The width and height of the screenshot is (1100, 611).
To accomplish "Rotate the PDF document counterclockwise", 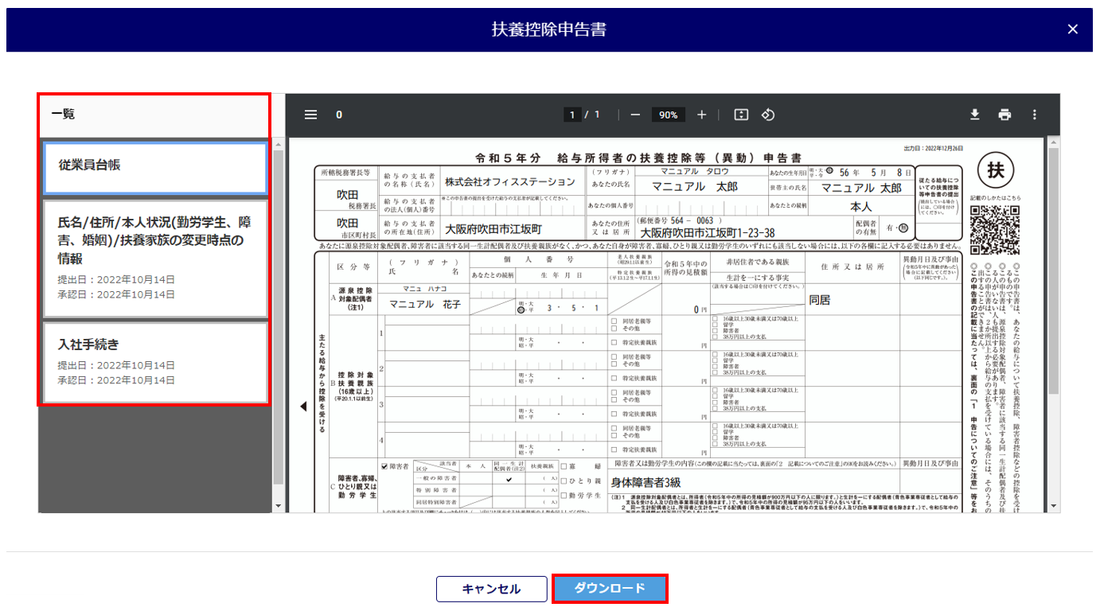I will (768, 115).
